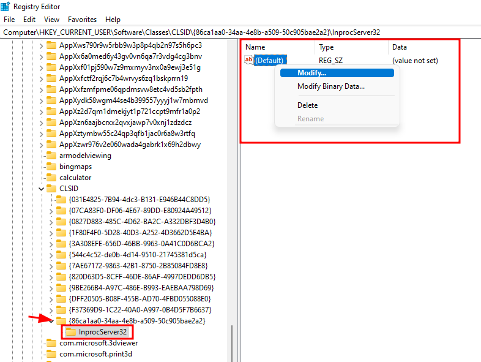Click the armodelviewing folder icon
This screenshot has height=362, width=481.
pos(51,156)
